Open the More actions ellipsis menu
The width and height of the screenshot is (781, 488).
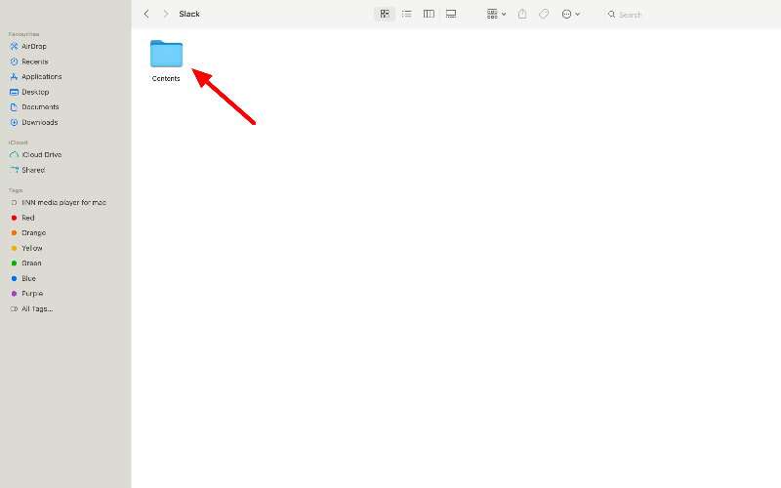coord(570,14)
